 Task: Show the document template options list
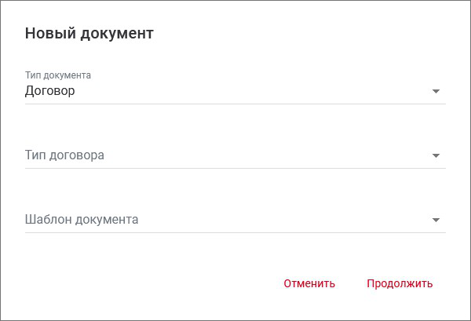pos(436,220)
